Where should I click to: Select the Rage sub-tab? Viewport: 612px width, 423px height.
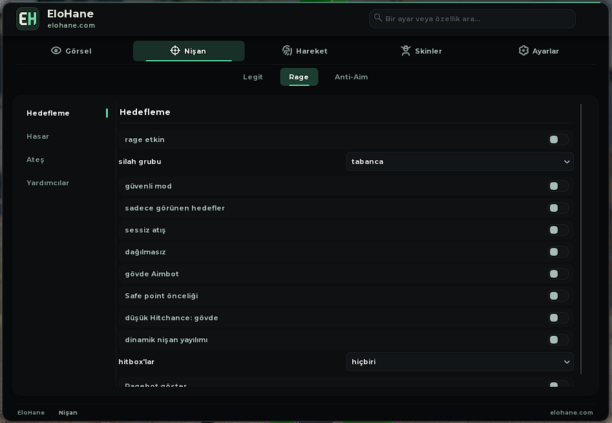[x=299, y=77]
